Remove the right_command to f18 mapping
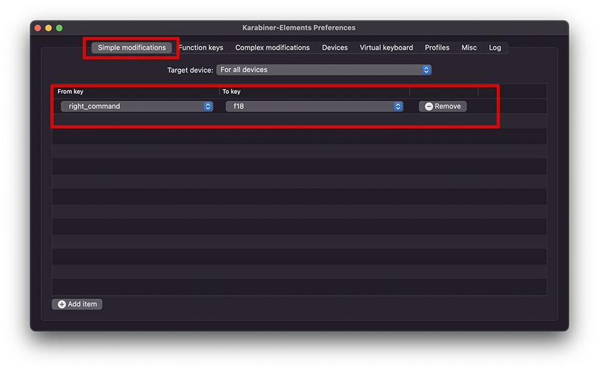 443,106
